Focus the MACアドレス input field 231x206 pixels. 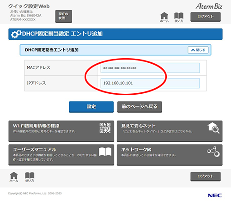150,68
